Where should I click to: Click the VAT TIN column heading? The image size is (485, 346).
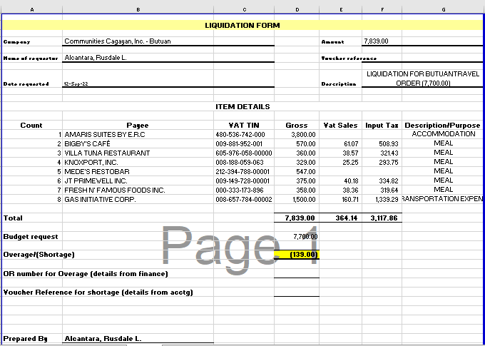(244, 126)
